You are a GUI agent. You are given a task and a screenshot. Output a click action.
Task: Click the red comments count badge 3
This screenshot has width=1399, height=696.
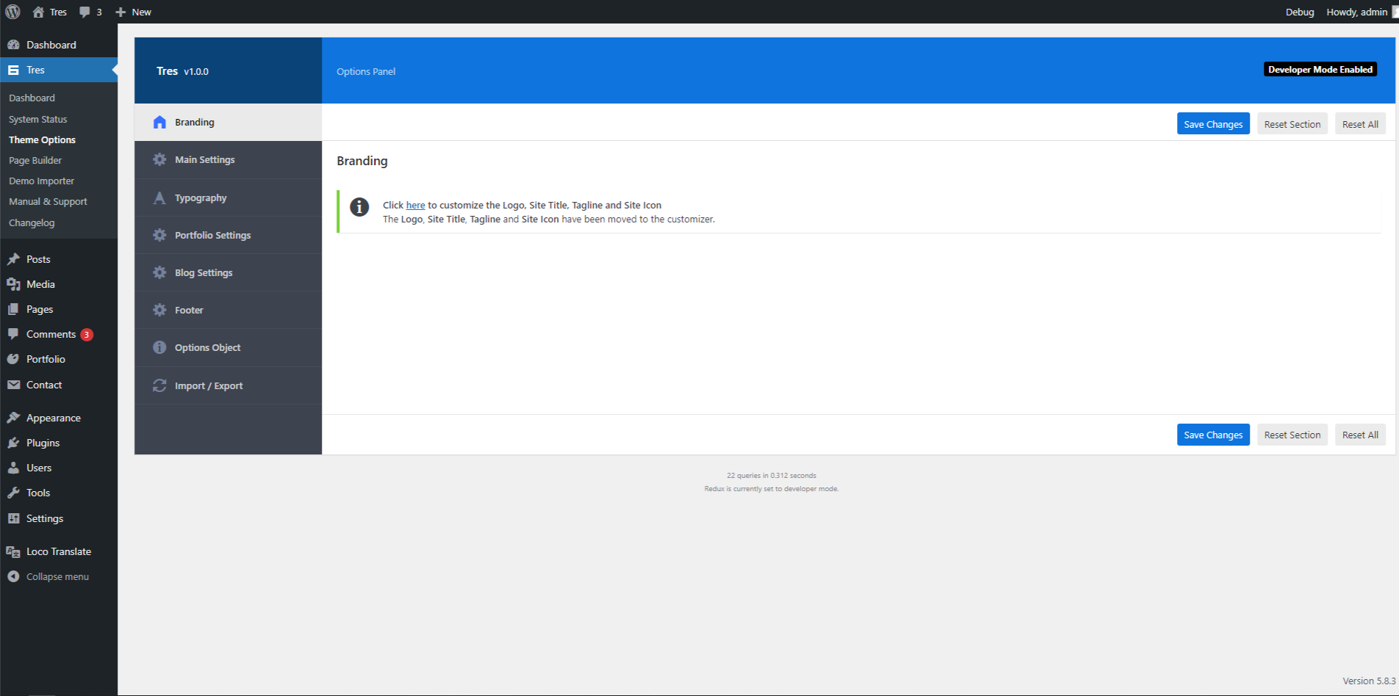tap(87, 335)
